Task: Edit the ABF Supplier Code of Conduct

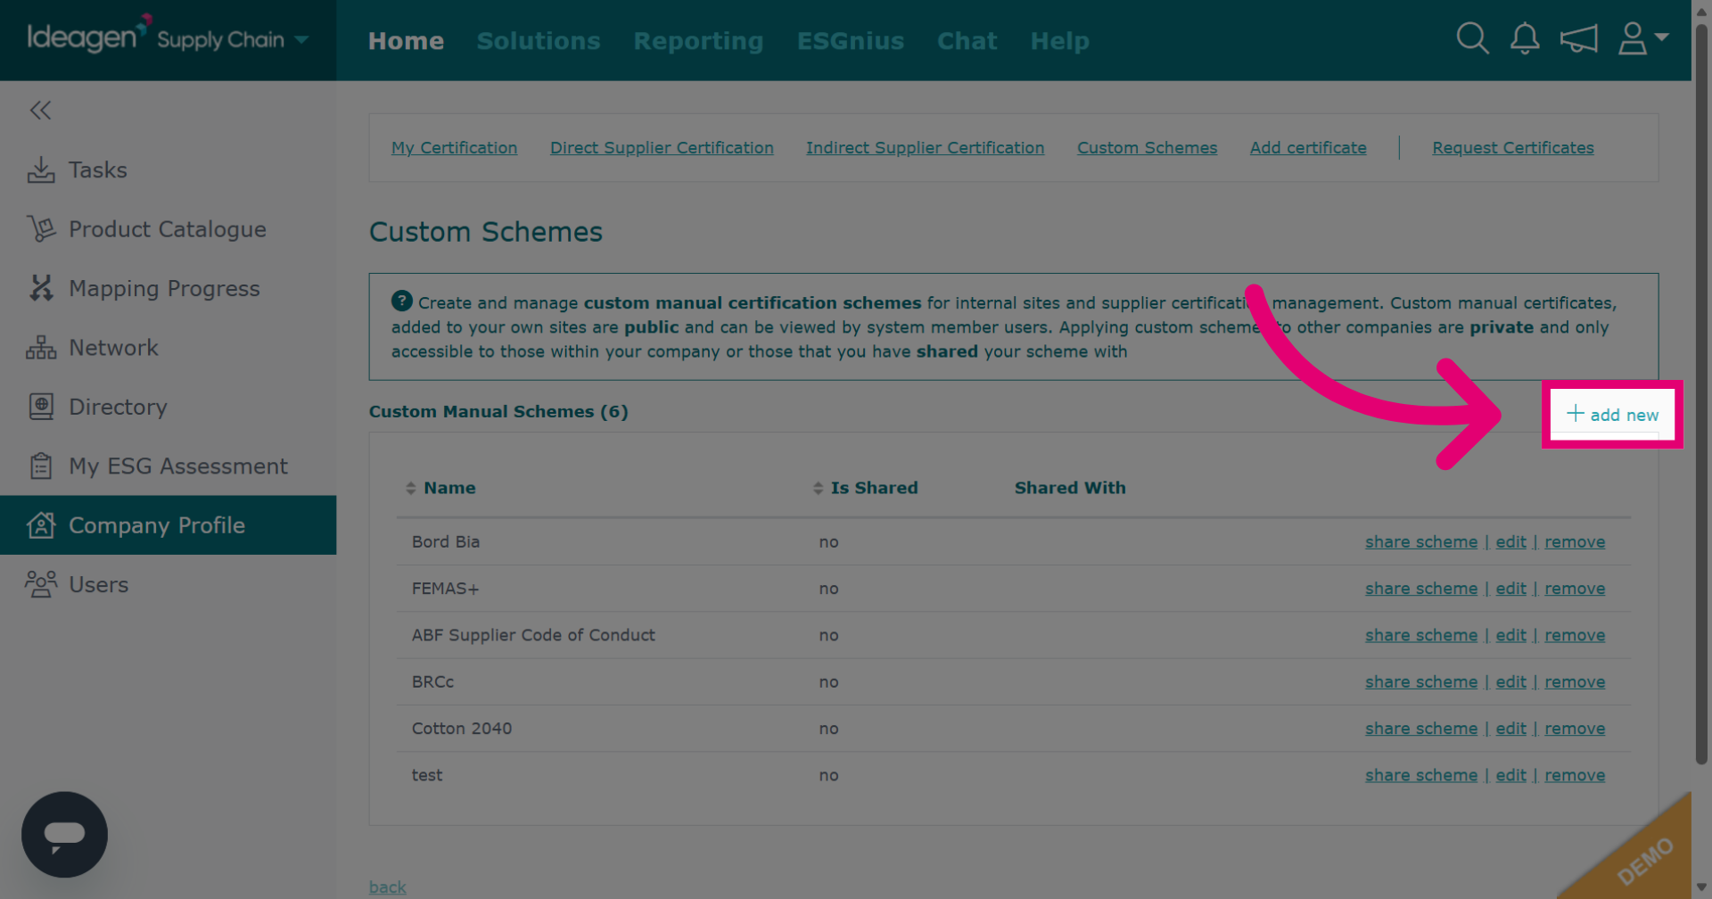Action: click(x=1510, y=635)
